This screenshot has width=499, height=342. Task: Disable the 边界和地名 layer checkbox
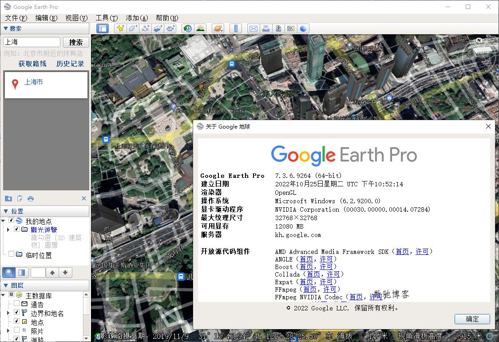click(x=16, y=312)
